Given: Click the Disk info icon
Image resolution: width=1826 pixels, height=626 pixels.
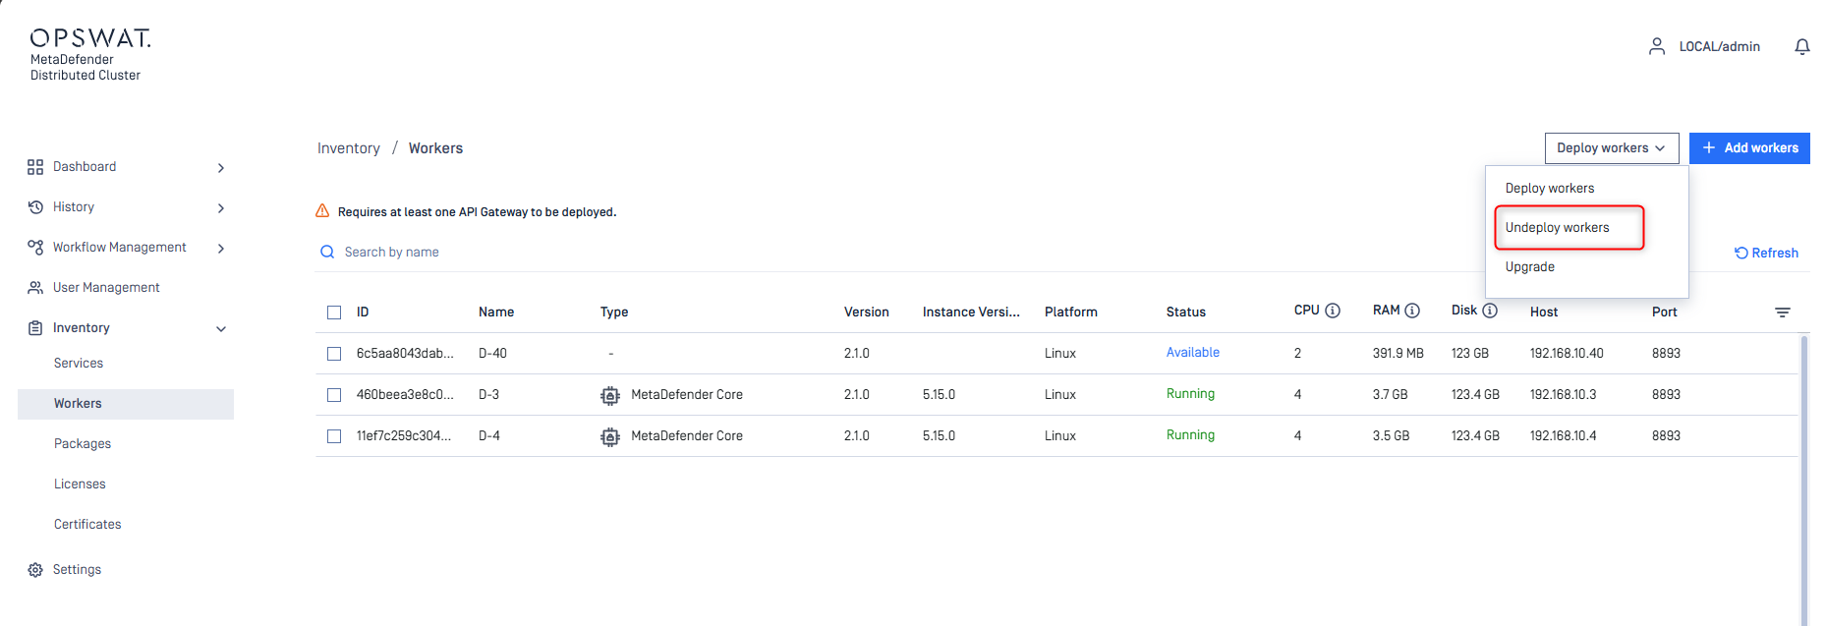Looking at the screenshot, I should 1490,311.
